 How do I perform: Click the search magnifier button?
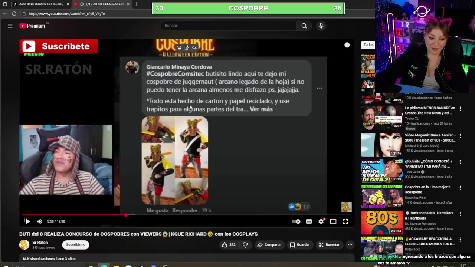[x=304, y=26]
